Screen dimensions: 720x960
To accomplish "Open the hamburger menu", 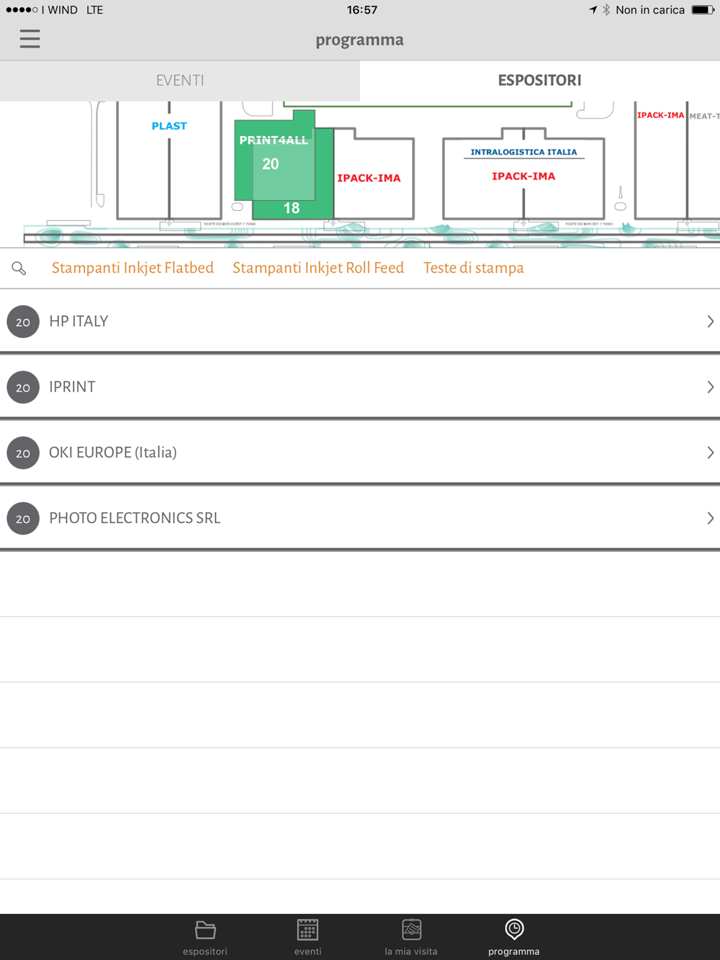I will [x=30, y=39].
